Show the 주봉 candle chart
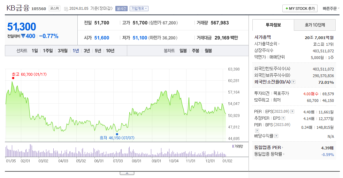This screenshot has height=178, width=343. tap(196, 51)
